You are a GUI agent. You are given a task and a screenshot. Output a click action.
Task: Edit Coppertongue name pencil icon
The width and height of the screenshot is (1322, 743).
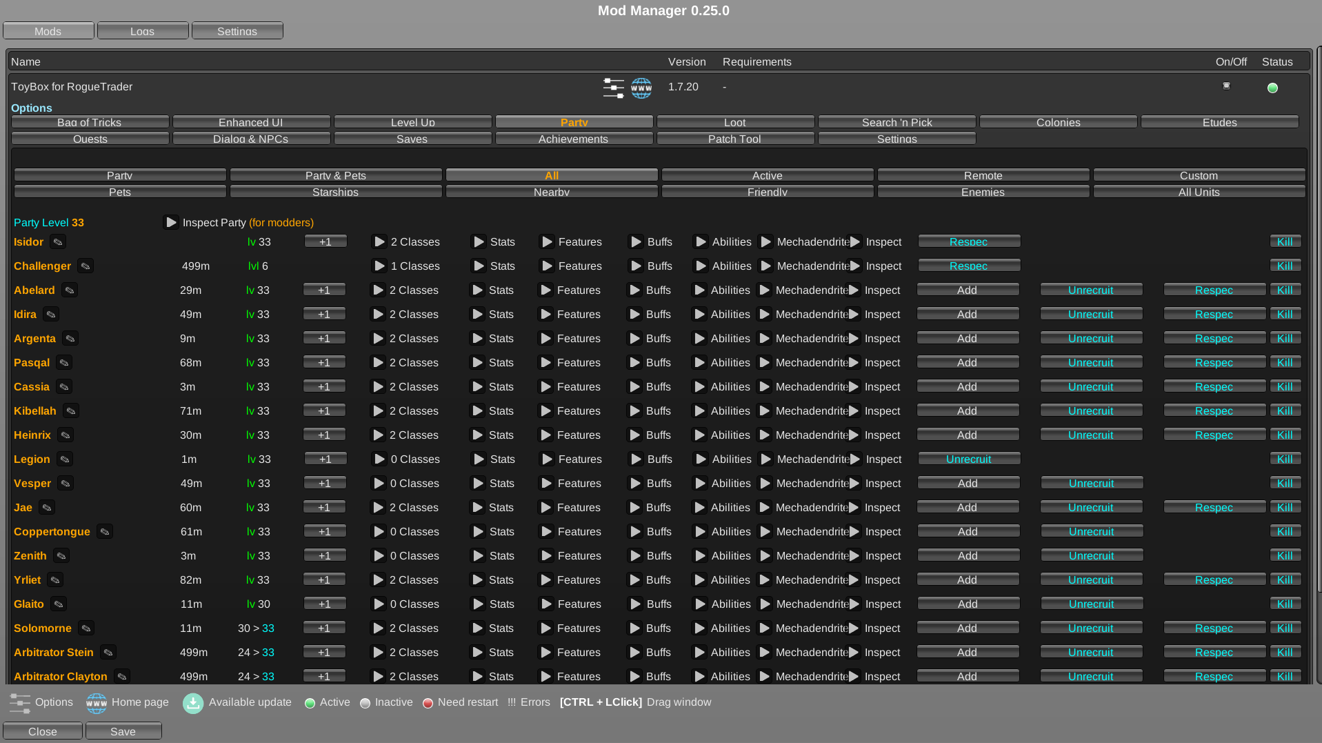click(x=105, y=532)
